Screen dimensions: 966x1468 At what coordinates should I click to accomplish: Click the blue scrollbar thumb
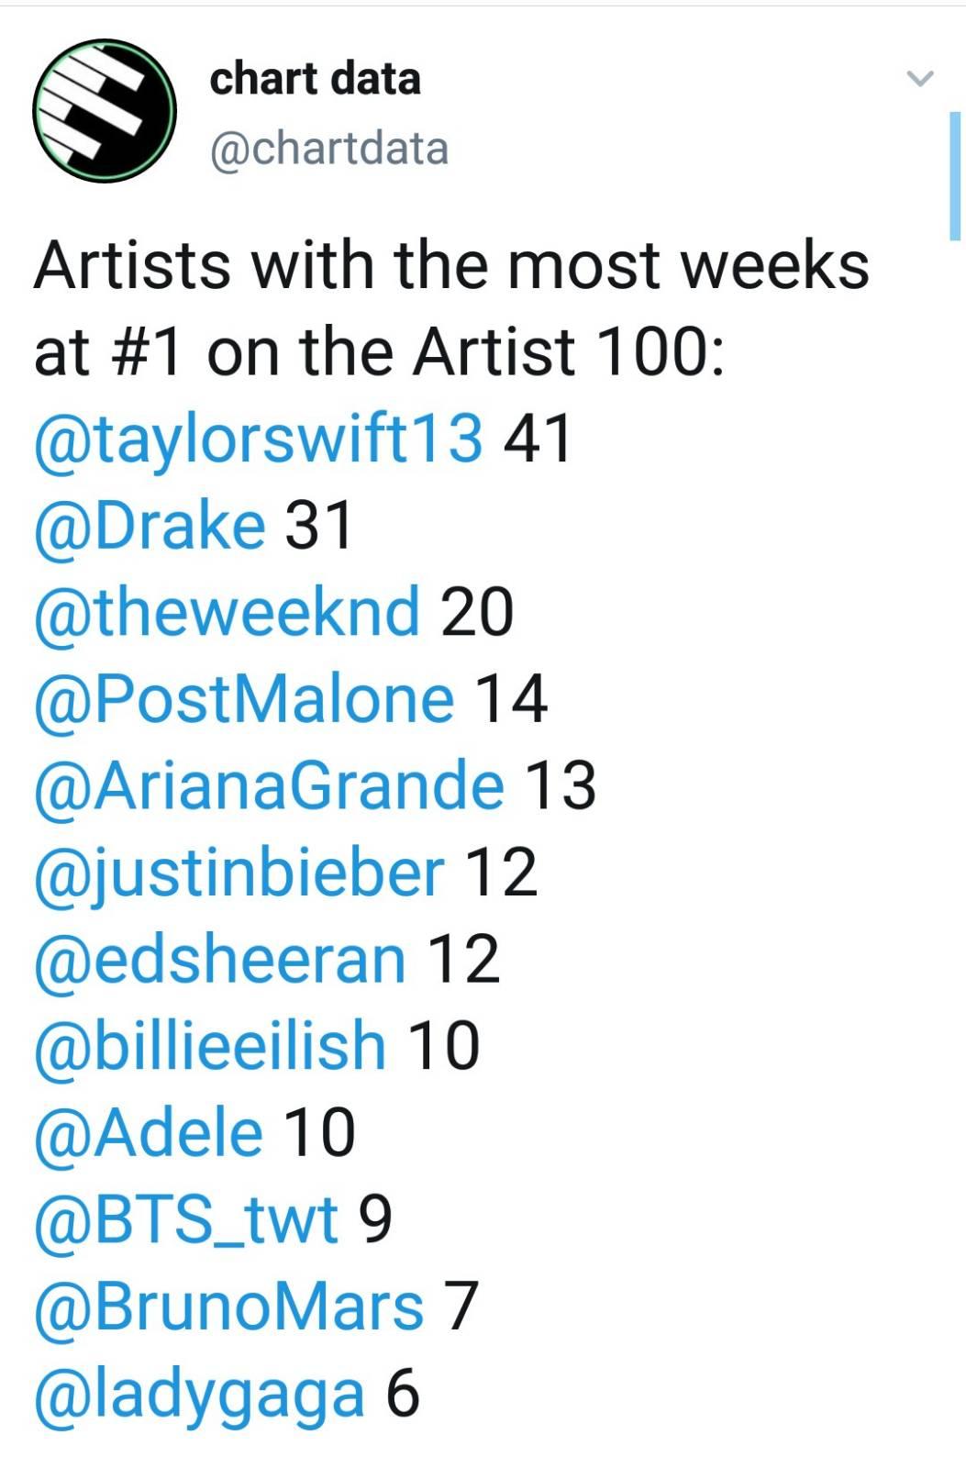[x=955, y=175]
